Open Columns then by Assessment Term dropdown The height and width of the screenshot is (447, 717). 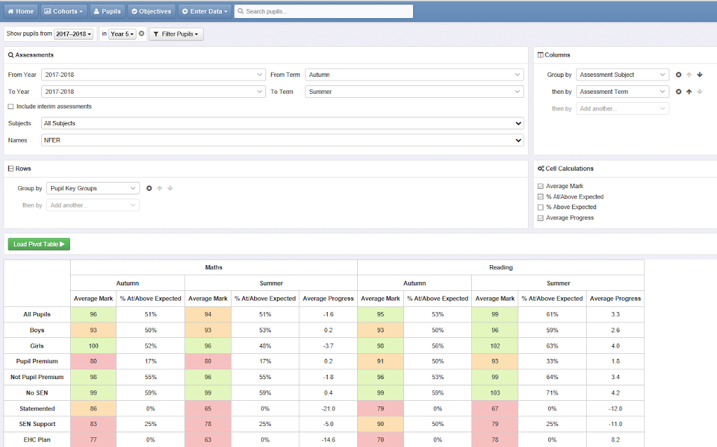coord(622,92)
